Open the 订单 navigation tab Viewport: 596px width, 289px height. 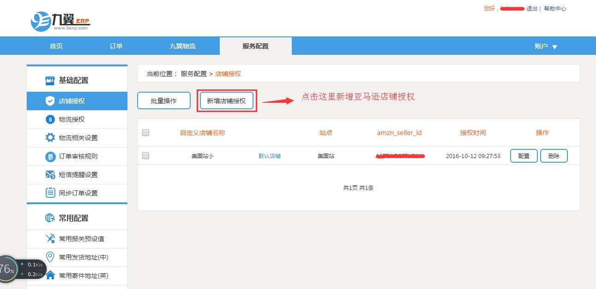pyautogui.click(x=116, y=46)
